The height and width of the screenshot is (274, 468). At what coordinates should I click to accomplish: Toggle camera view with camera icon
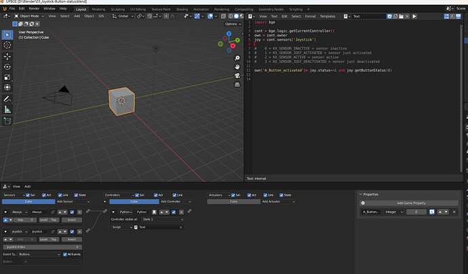(237, 76)
